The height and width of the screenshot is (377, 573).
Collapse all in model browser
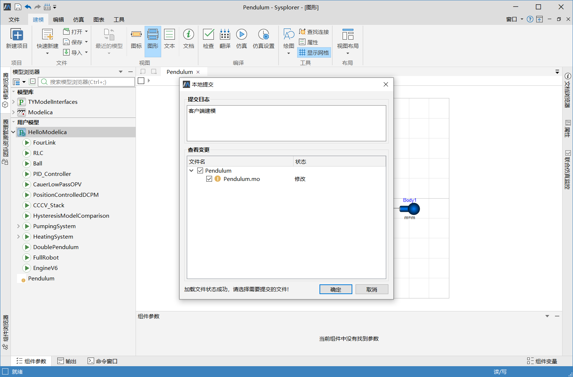click(32, 81)
